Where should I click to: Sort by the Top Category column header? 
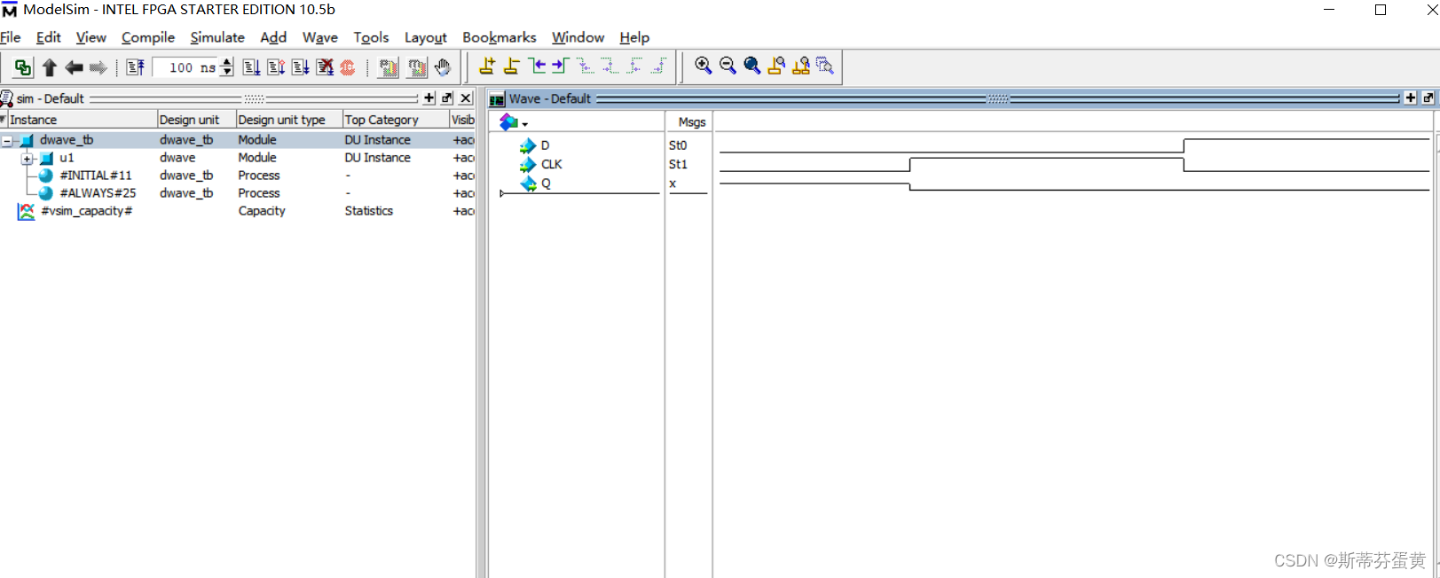tap(396, 120)
